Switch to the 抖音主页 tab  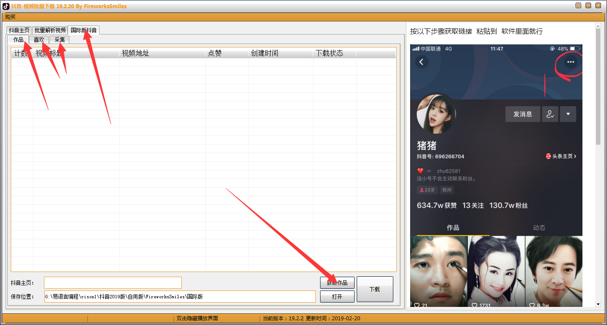pyautogui.click(x=19, y=30)
